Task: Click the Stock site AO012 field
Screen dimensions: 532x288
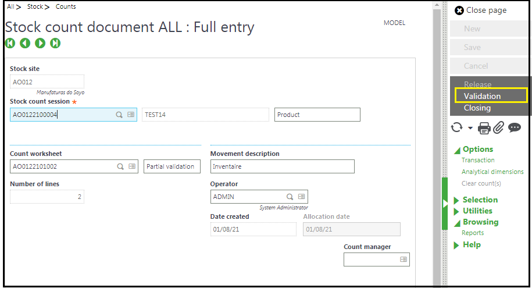Action: [47, 82]
